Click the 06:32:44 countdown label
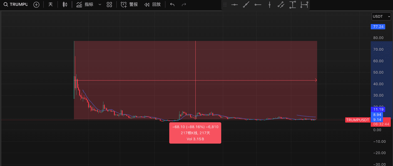This screenshot has height=166, width=393. [381, 124]
